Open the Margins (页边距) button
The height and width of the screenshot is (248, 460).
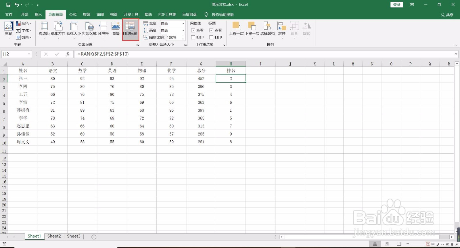click(x=44, y=30)
